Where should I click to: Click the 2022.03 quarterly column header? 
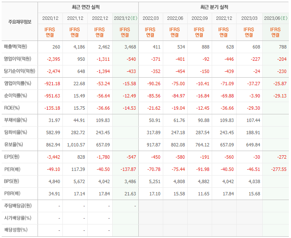pyautogui.click(x=151, y=18)
